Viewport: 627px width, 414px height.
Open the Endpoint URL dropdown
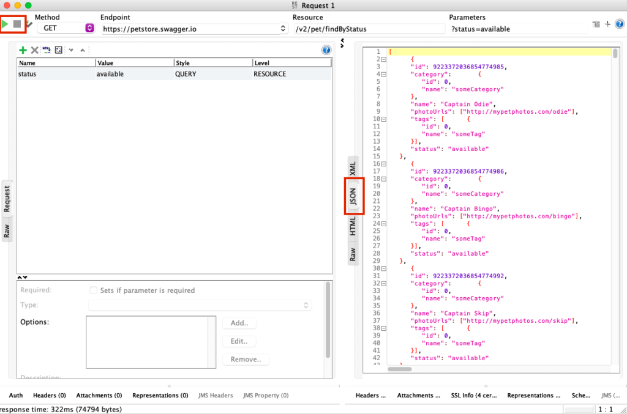tap(282, 28)
